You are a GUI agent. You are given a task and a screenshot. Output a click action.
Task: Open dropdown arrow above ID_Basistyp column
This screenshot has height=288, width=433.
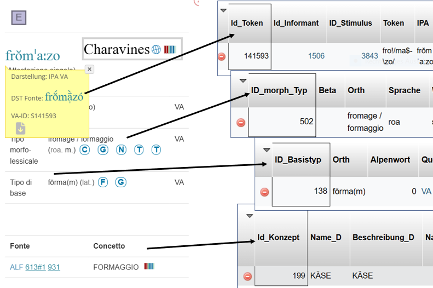pos(267,149)
